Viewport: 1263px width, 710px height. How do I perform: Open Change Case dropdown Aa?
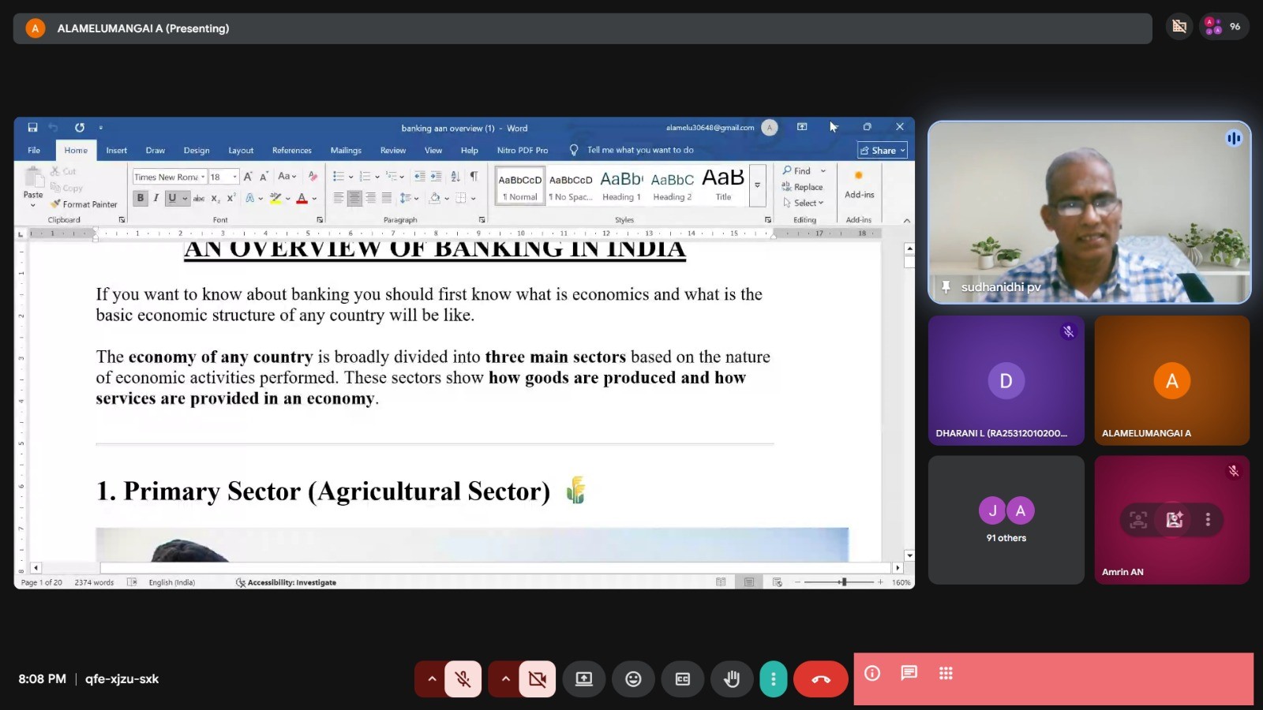coord(287,177)
